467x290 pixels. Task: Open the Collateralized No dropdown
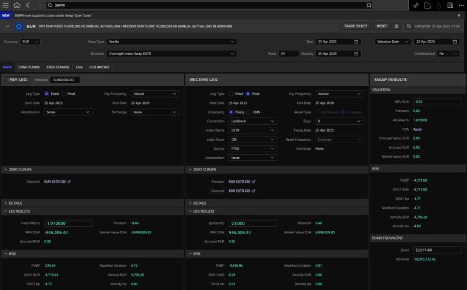click(x=448, y=54)
